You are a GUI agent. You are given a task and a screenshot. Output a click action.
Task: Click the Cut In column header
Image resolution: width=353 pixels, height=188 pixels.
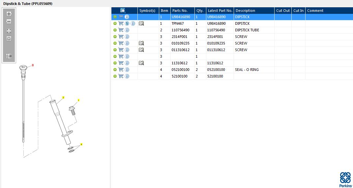(x=299, y=11)
